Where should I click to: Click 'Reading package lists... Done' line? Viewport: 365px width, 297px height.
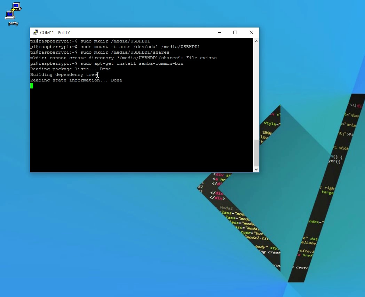(71, 69)
